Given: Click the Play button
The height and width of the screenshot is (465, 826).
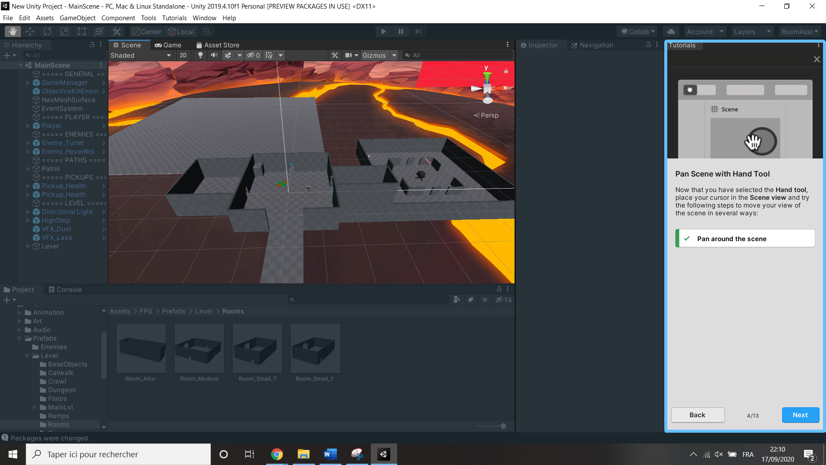Looking at the screenshot, I should tap(383, 31).
